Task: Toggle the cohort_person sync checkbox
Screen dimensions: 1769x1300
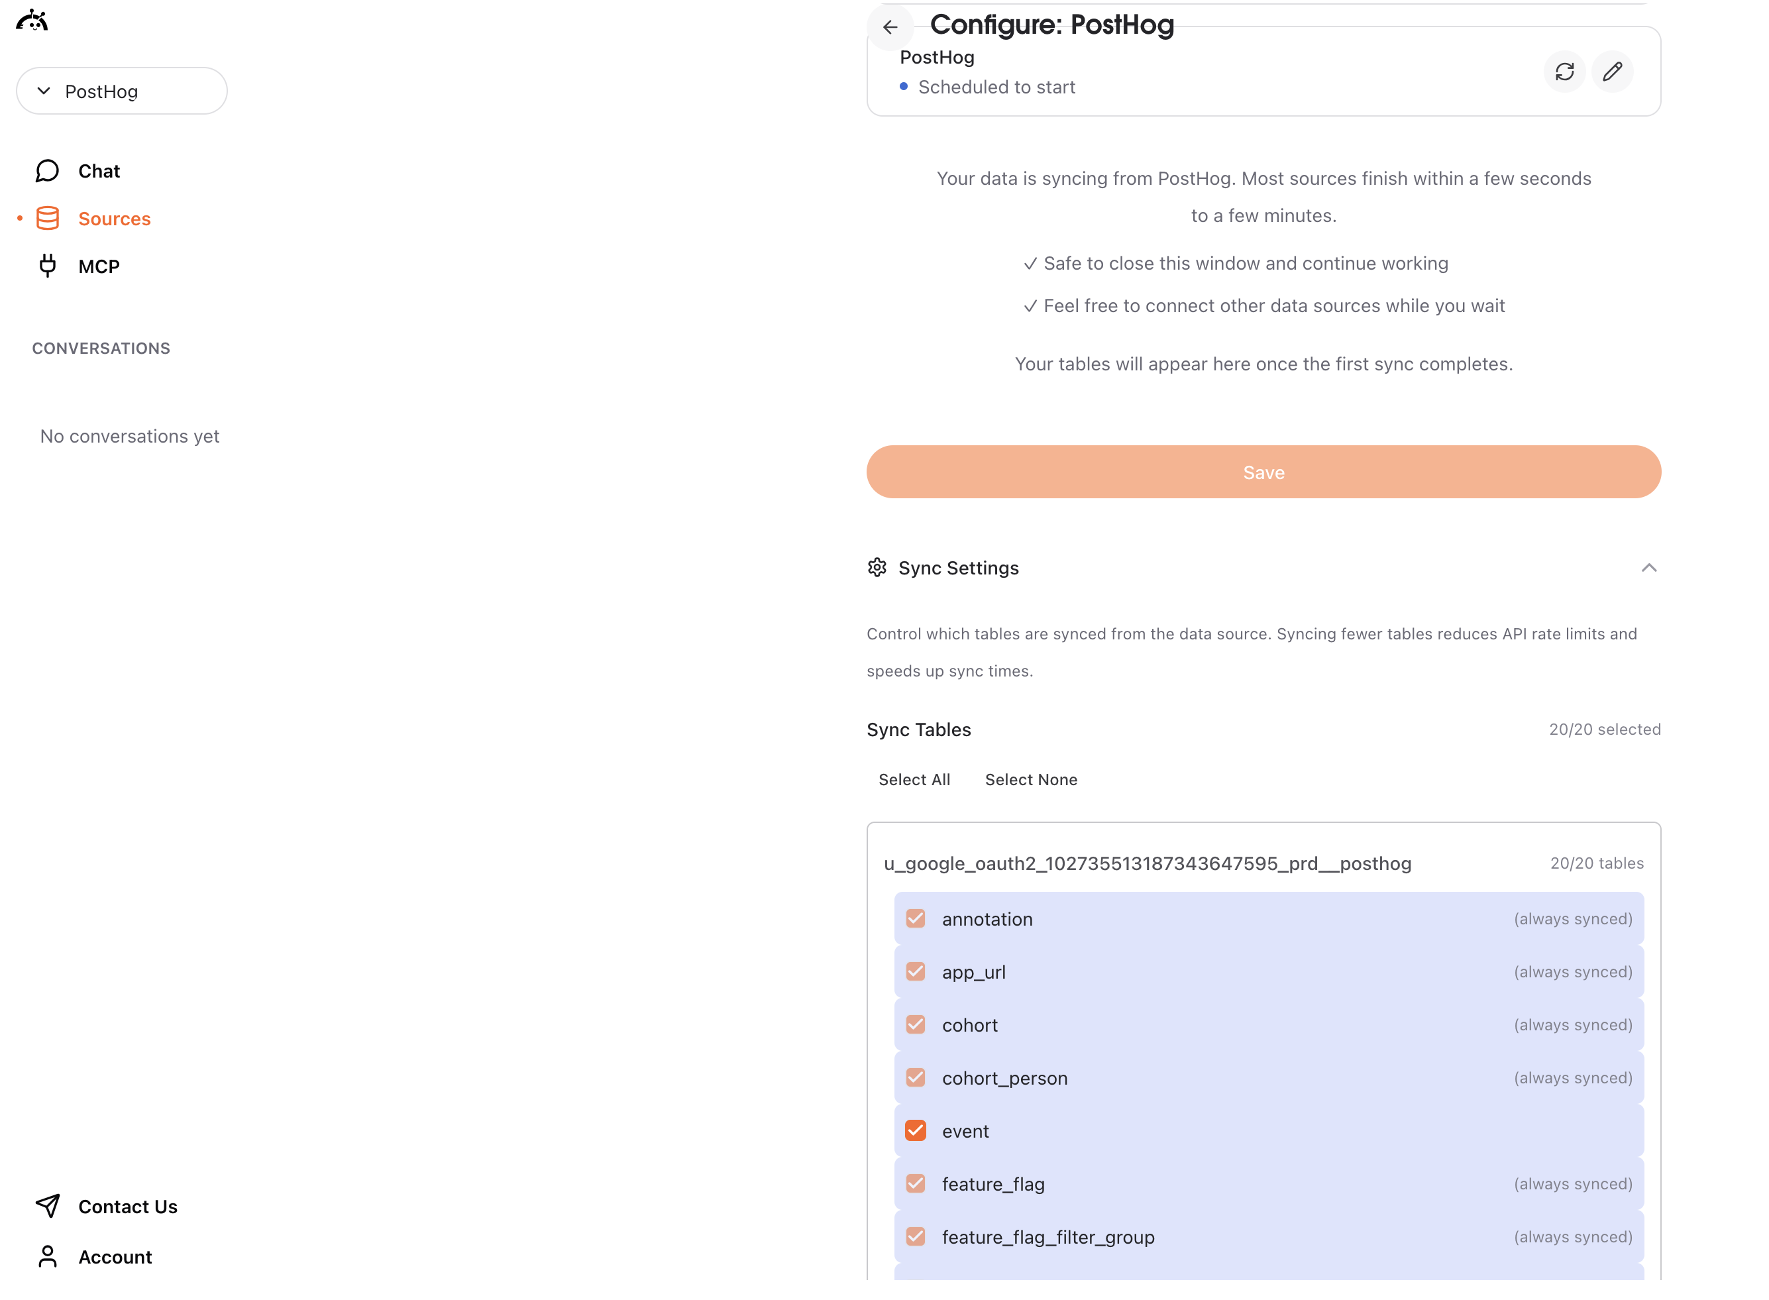Action: click(x=915, y=1077)
